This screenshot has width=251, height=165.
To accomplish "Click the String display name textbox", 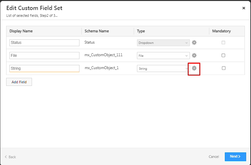I will (x=44, y=68).
